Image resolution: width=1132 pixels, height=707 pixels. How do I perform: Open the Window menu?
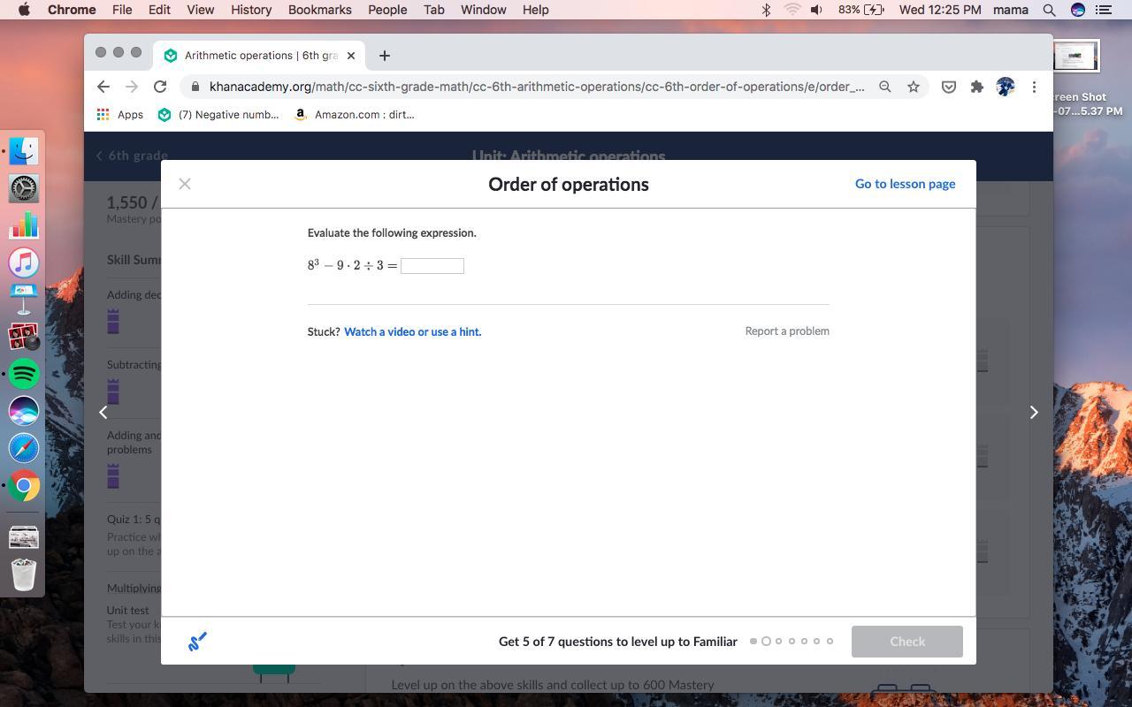tap(484, 10)
